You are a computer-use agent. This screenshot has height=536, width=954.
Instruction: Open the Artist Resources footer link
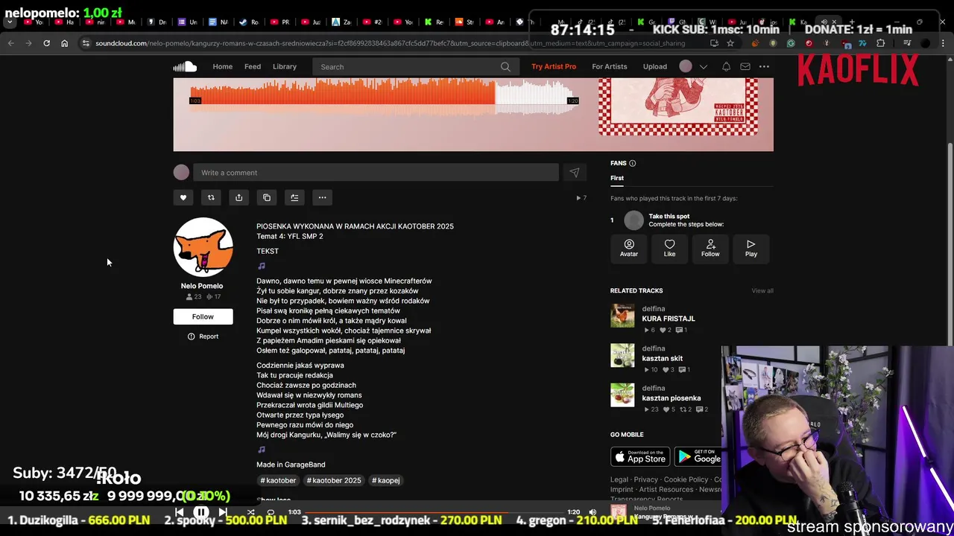point(666,489)
